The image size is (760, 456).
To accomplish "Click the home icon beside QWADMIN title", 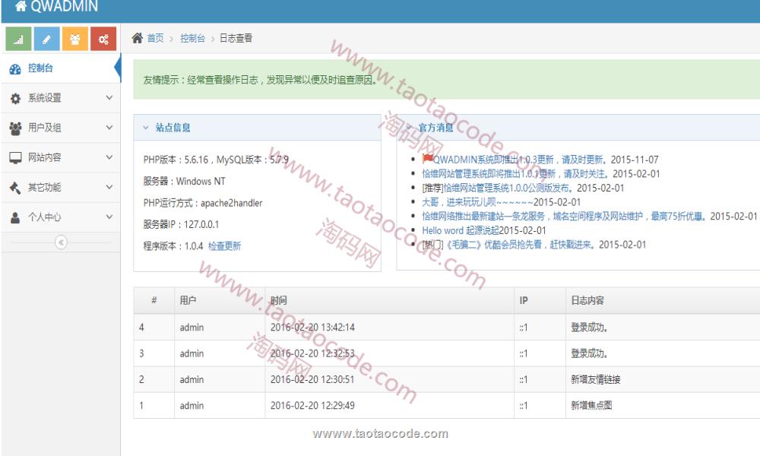I will (x=21, y=7).
